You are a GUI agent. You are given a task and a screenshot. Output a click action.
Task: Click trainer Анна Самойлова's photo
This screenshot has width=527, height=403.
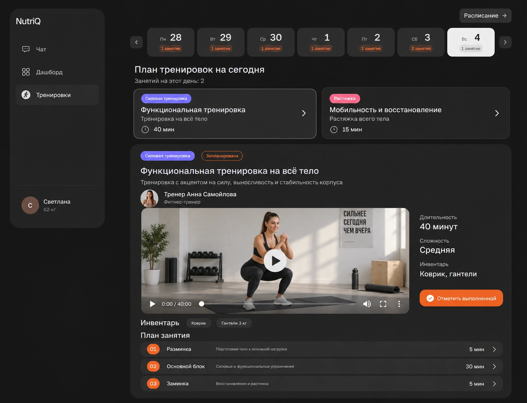coord(149,199)
